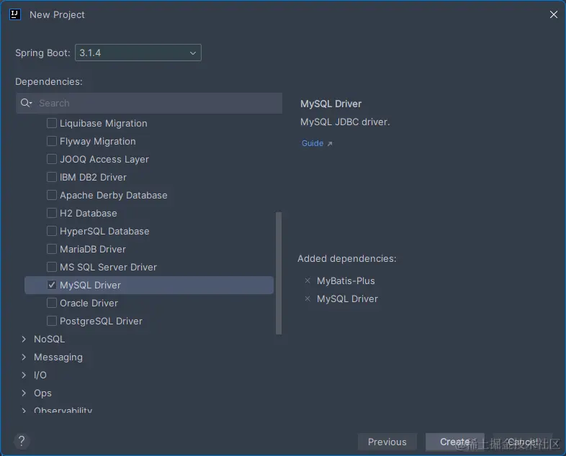Enable JOOQ Access Layer dependency

52,159
